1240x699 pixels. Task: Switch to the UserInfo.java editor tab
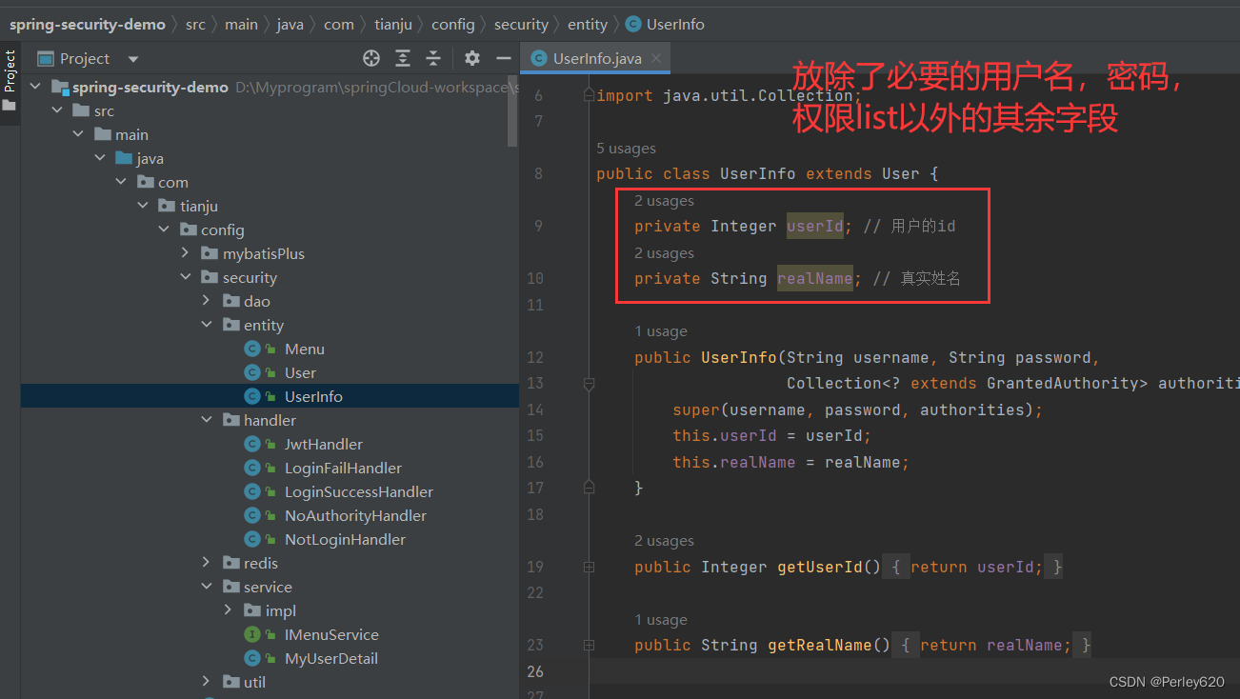(597, 59)
